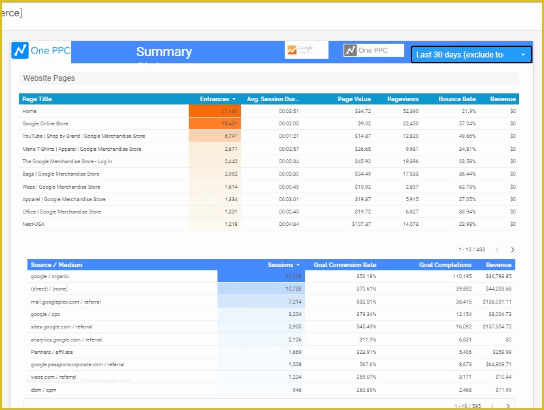Go to next page of Source / Medium table
Screen dimensions: 544x410
pyautogui.click(x=508, y=406)
